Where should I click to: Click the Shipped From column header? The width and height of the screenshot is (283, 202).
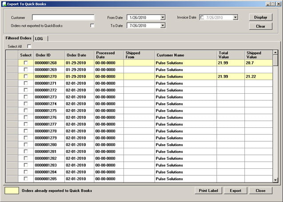coord(139,55)
